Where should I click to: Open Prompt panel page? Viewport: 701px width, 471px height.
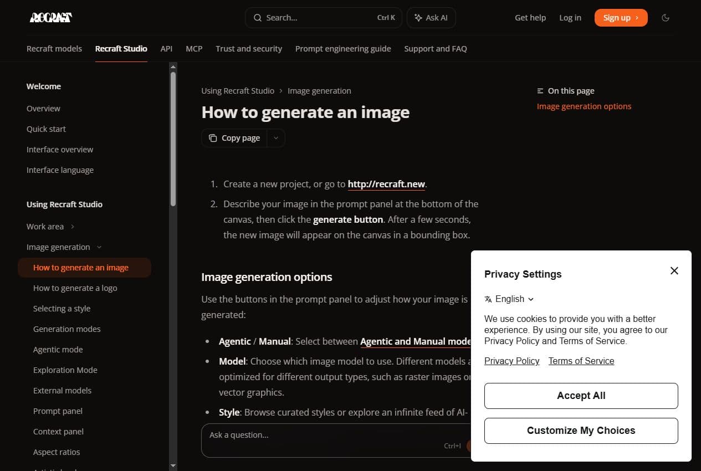(58, 411)
